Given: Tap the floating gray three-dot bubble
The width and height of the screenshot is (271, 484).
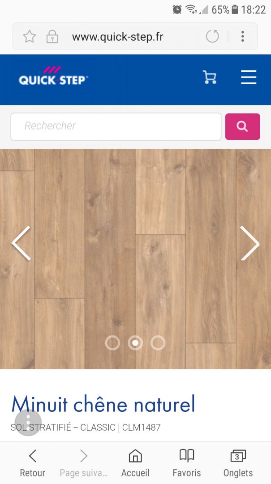Looking at the screenshot, I should [28, 423].
